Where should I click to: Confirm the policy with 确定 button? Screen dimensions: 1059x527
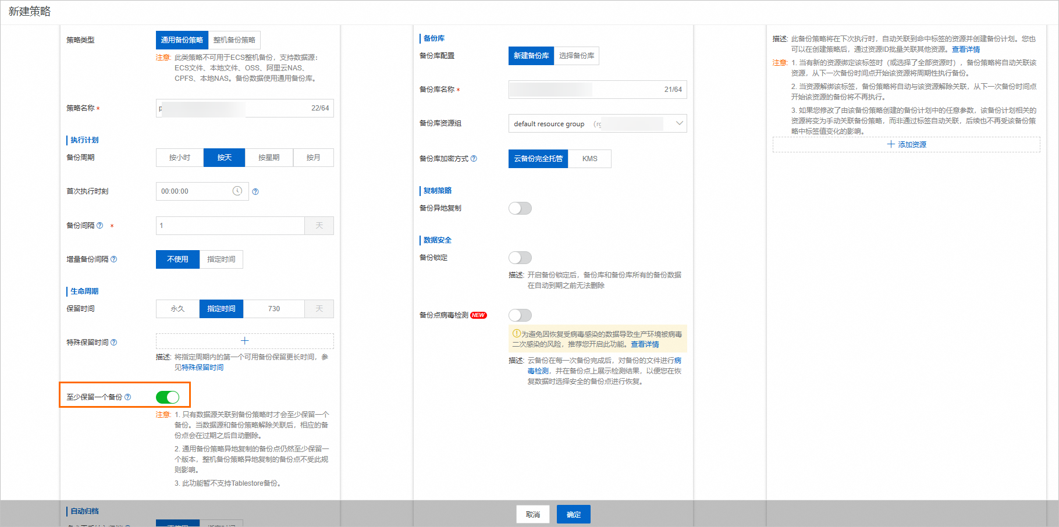tap(574, 514)
